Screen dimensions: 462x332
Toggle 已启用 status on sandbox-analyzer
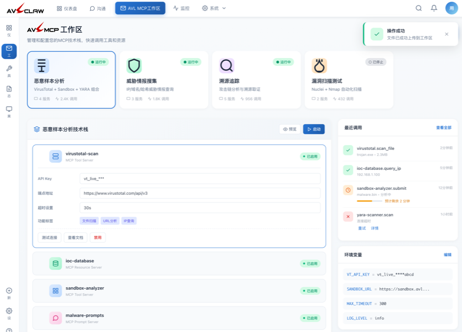click(311, 290)
